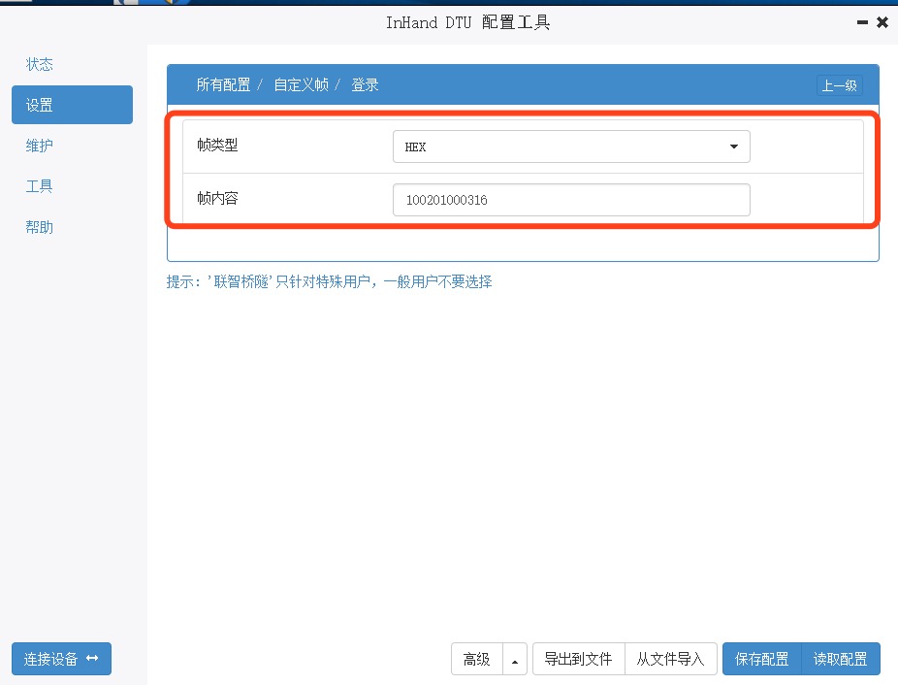The width and height of the screenshot is (898, 685).
Task: Click the 帧内容 input field
Action: (x=571, y=200)
